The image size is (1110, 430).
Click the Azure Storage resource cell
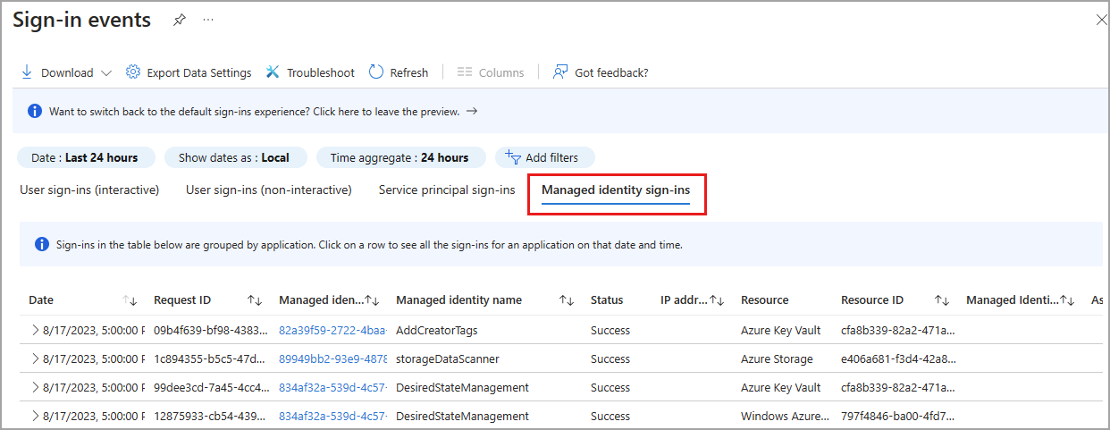coord(777,359)
